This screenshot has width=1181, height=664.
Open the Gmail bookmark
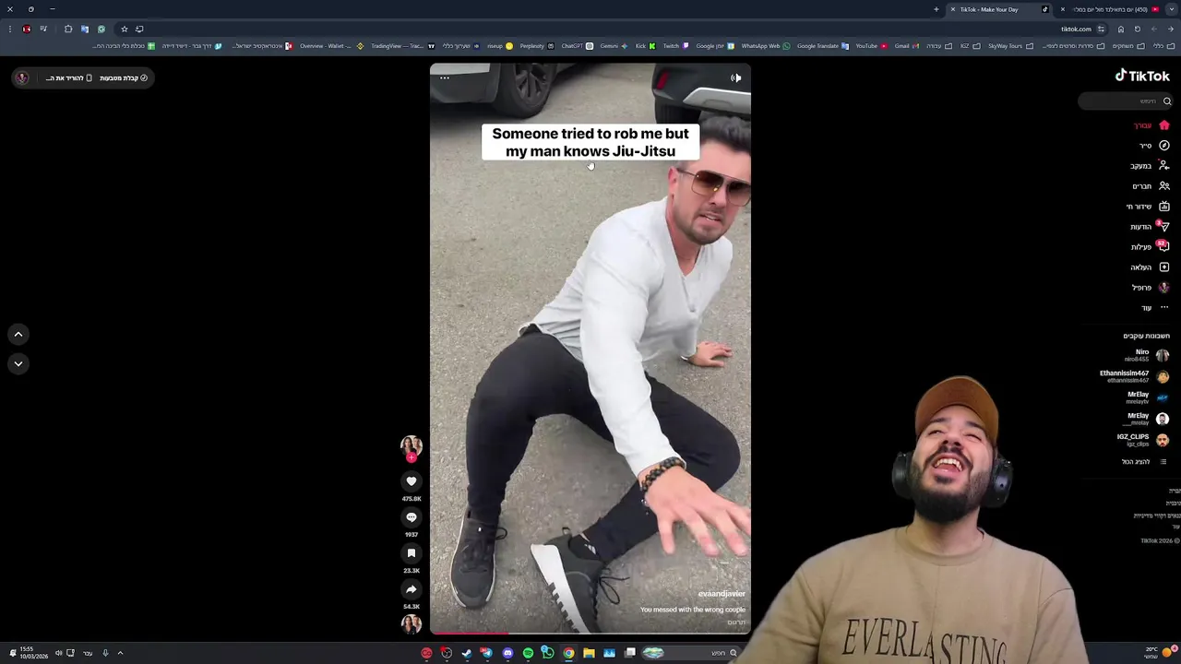click(906, 46)
